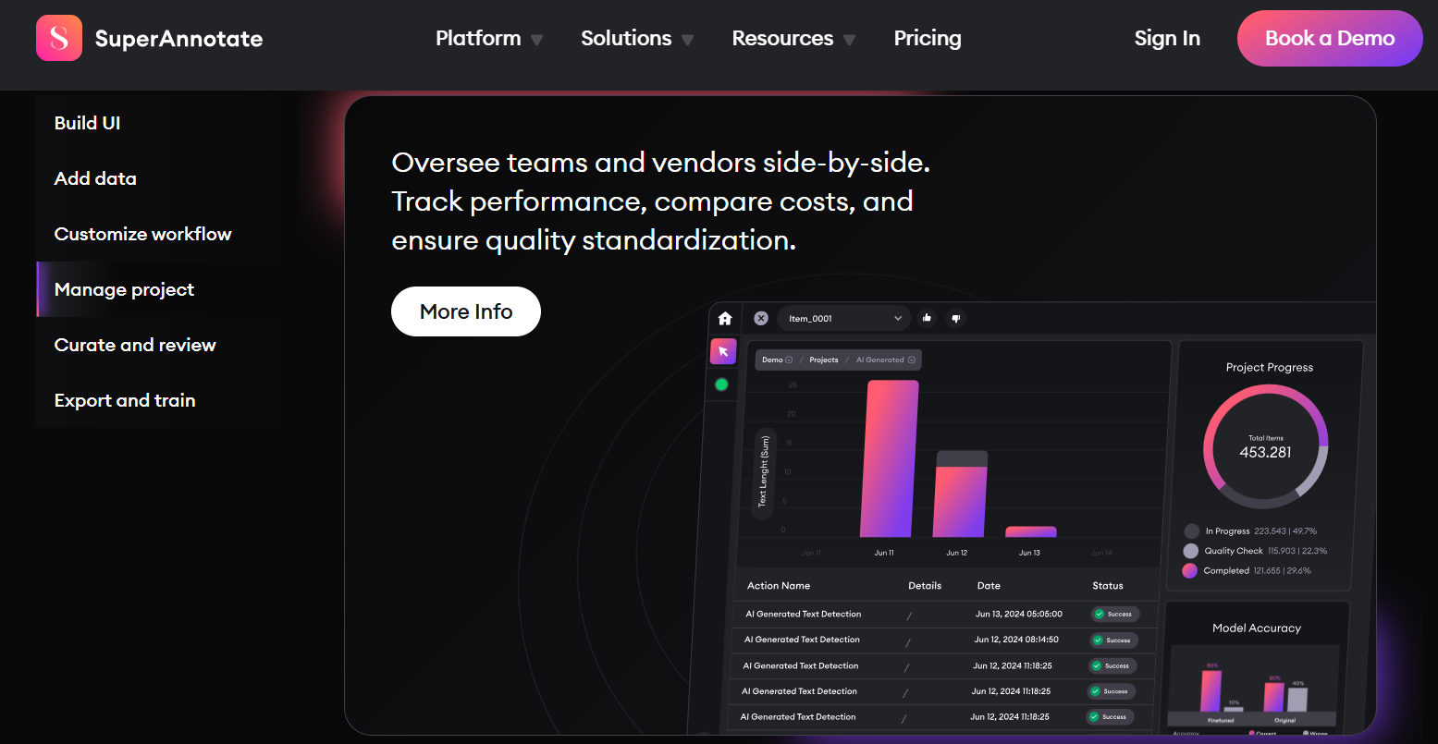
Task: Click the "In Progress" legend label
Action: (x=1228, y=531)
